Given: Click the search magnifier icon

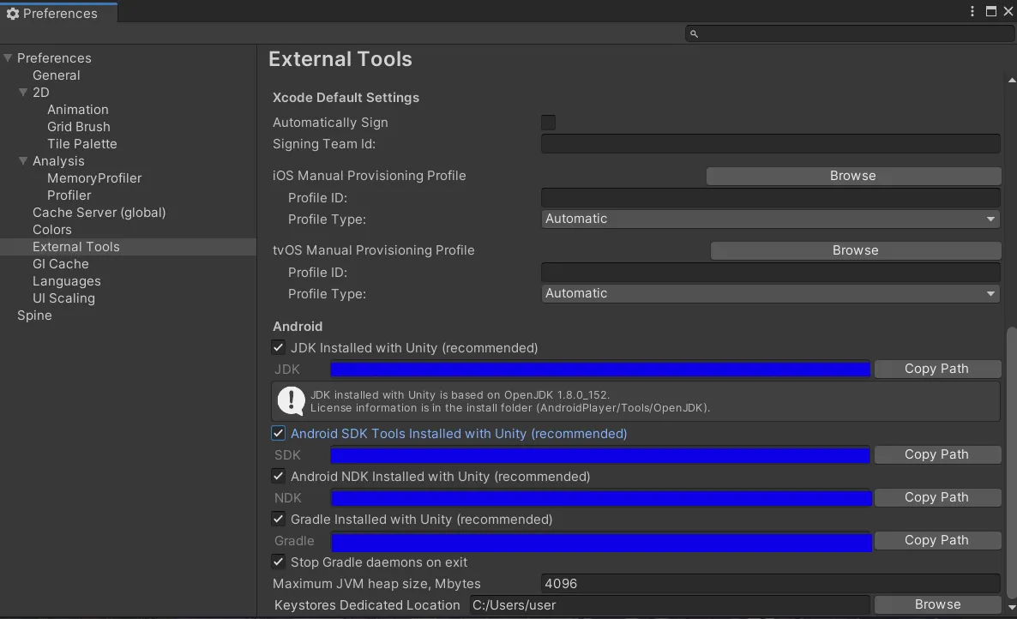Looking at the screenshot, I should (694, 34).
